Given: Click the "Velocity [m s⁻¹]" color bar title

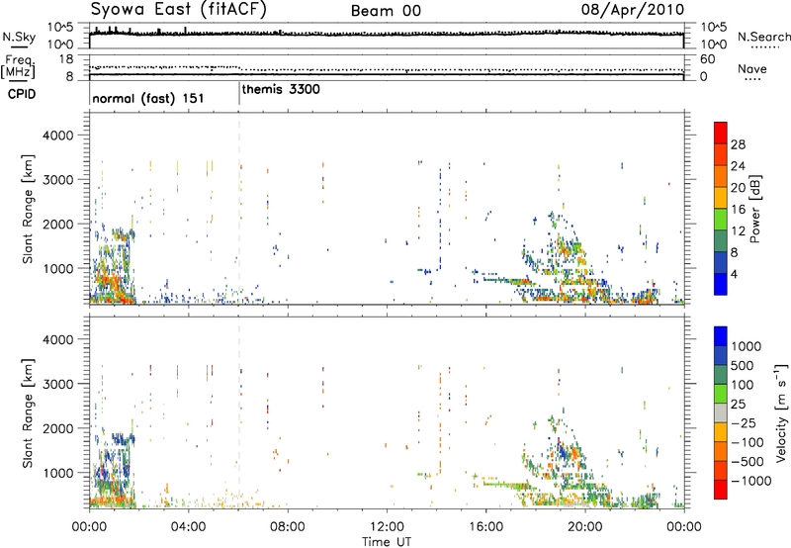Looking at the screenshot, I should [x=781, y=412].
